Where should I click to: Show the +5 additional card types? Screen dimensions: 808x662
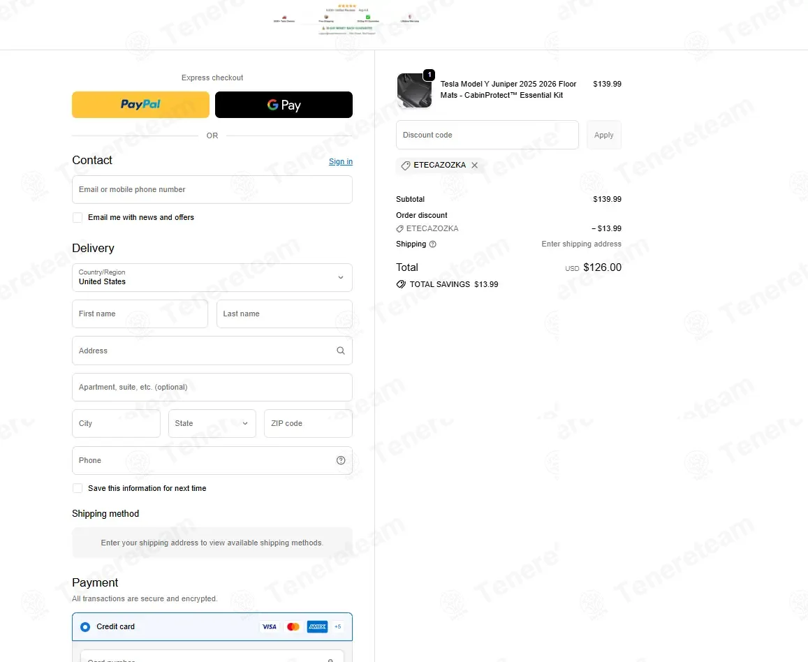point(337,627)
